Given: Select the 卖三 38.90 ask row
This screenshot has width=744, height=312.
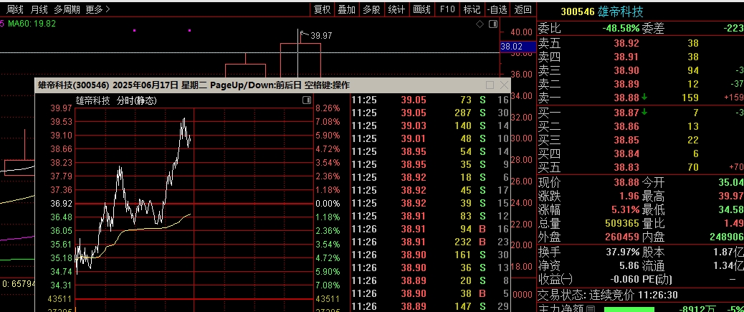Looking at the screenshot, I should (x=640, y=70).
